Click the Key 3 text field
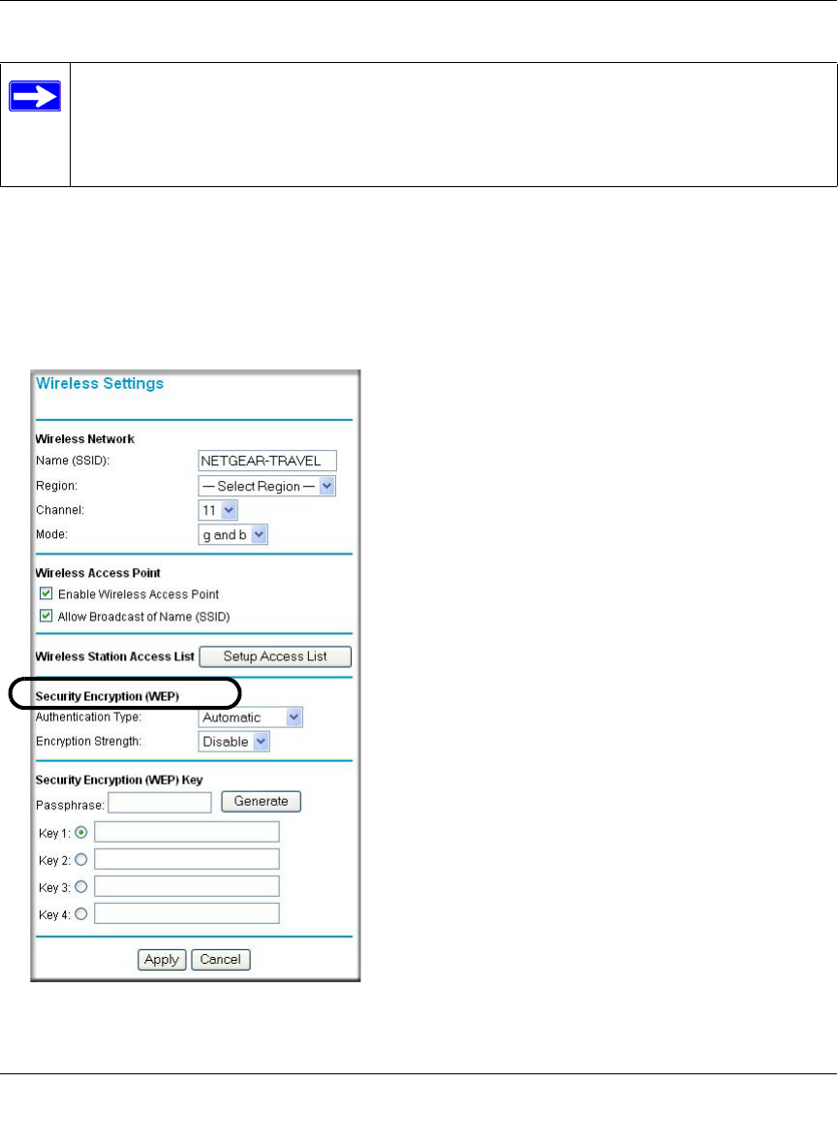838x1148 pixels. click(186, 886)
